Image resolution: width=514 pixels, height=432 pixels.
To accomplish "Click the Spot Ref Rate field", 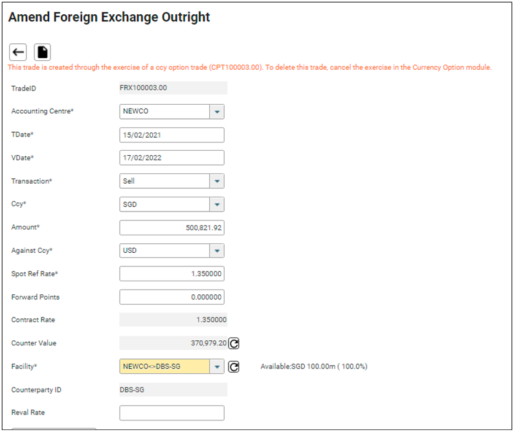I will coord(172,274).
